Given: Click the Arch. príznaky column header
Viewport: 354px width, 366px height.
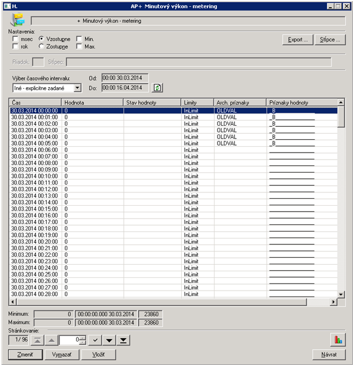Looking at the screenshot, I should [x=240, y=102].
